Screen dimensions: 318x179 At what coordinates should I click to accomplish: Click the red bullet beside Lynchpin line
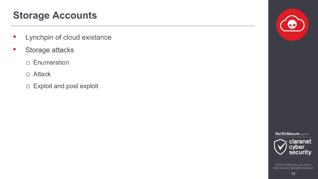point(15,37)
